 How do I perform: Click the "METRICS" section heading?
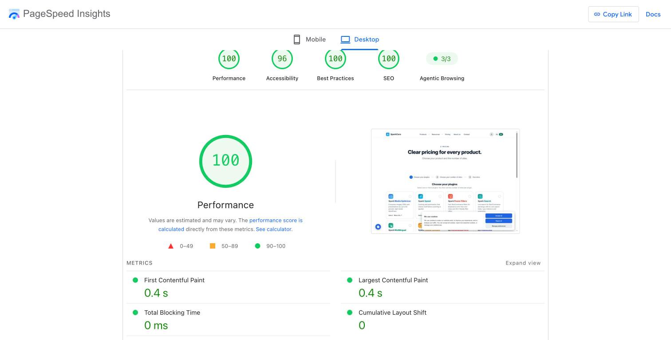(139, 263)
